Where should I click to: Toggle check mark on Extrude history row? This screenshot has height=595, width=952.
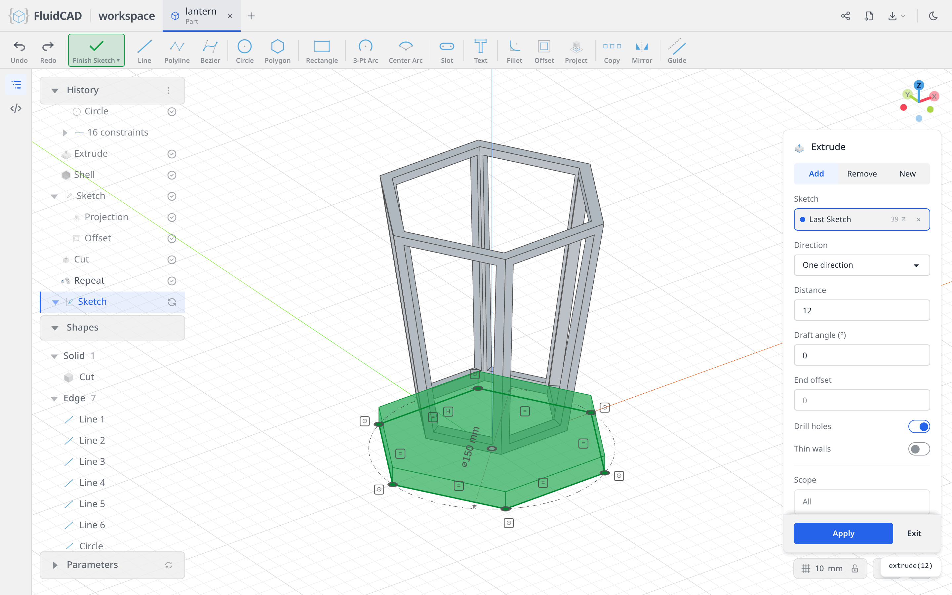tap(172, 154)
